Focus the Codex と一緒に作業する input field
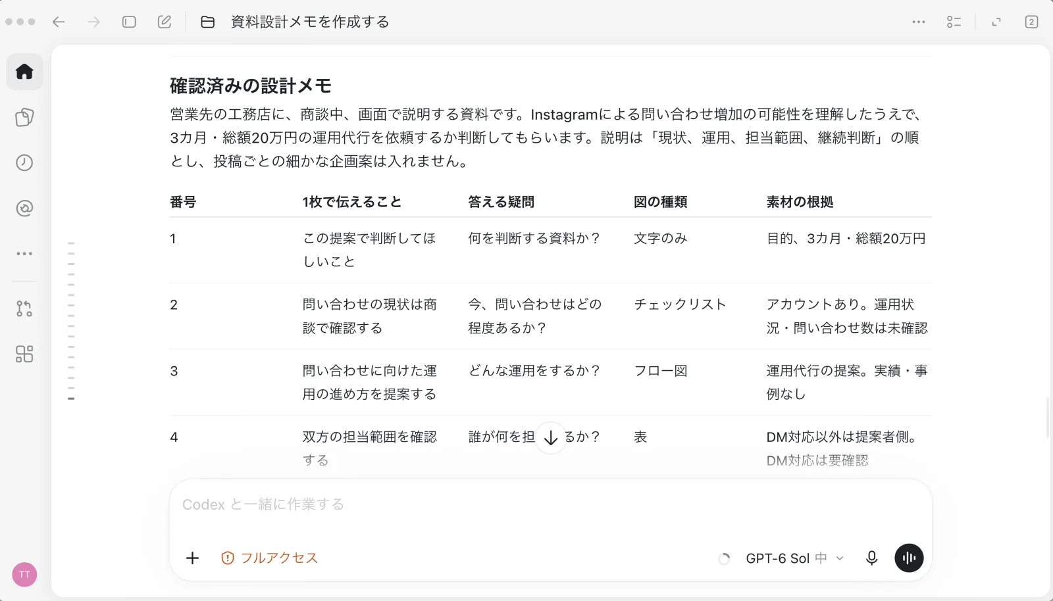The width and height of the screenshot is (1053, 601). pyautogui.click(x=550, y=505)
